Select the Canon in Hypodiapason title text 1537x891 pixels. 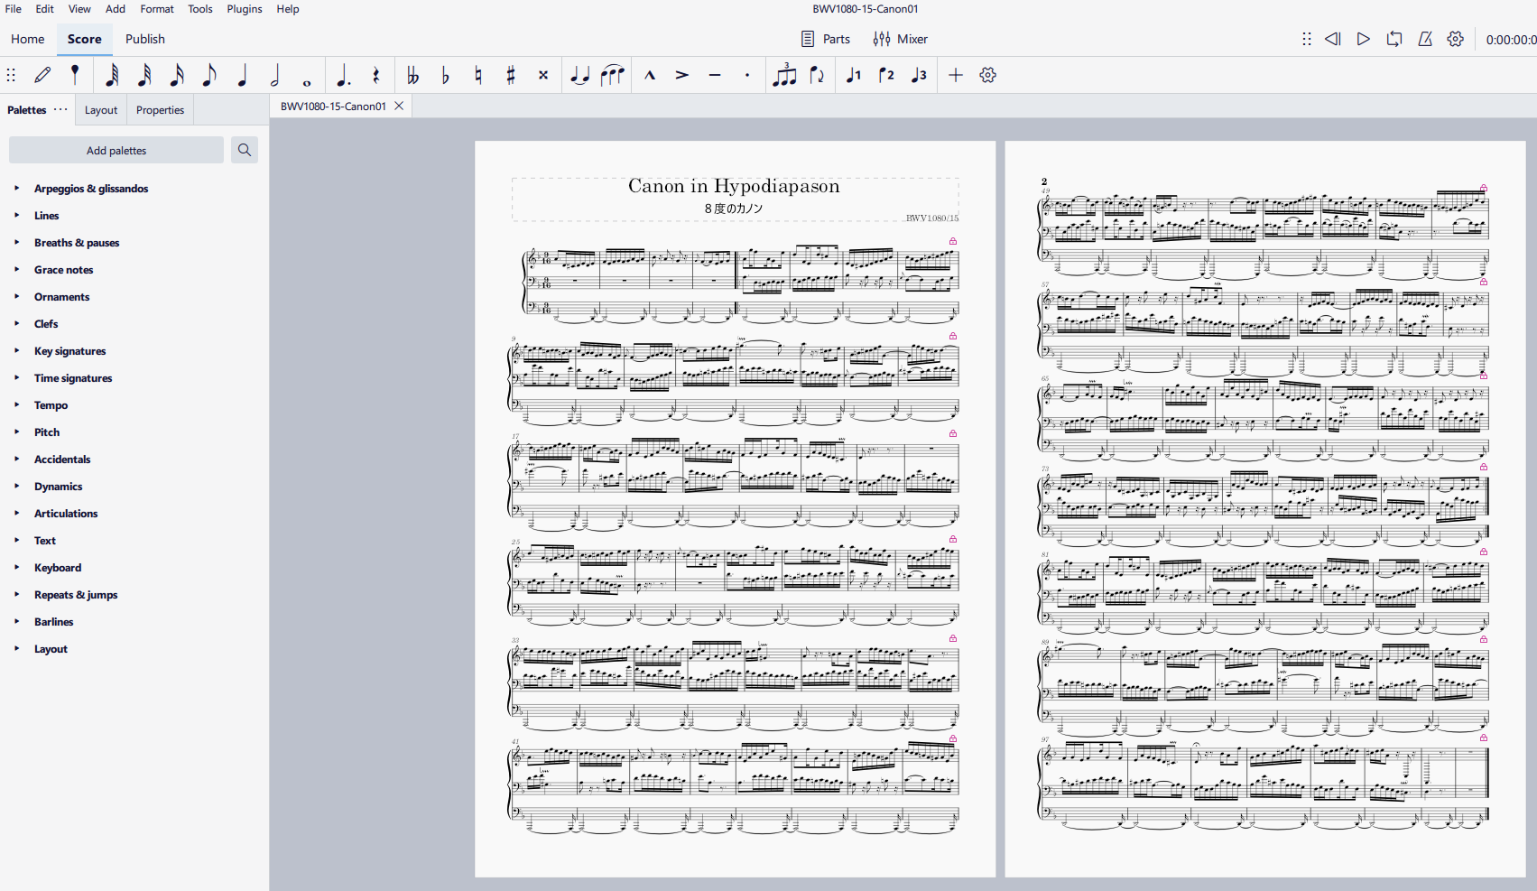[734, 186]
